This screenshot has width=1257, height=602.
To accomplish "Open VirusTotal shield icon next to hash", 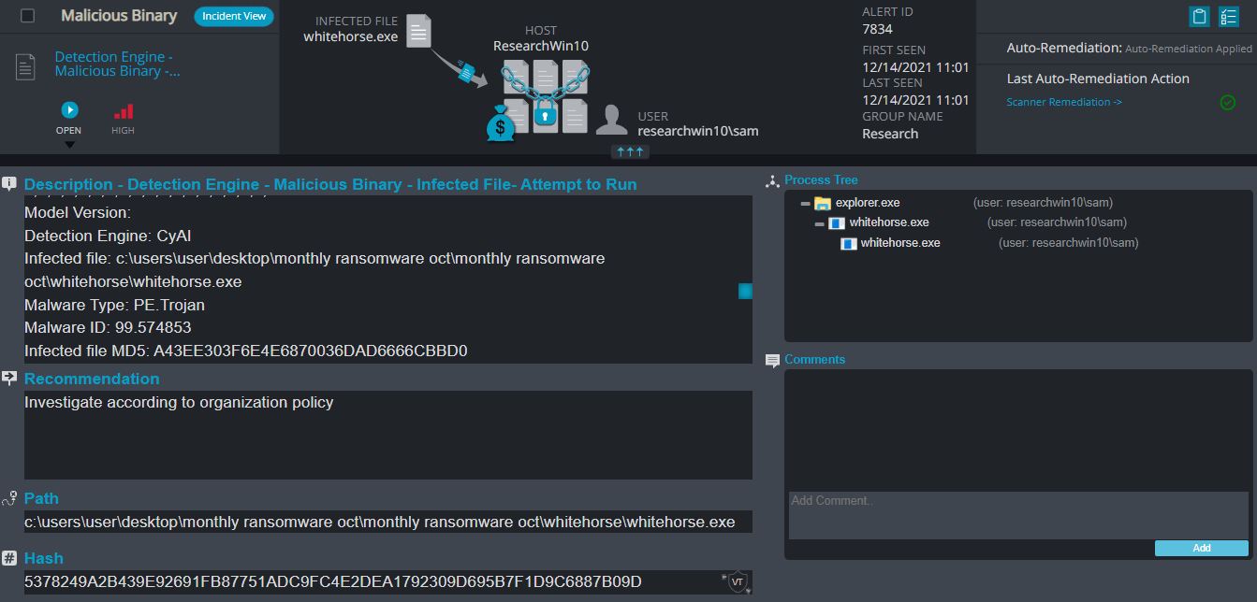I will pos(737,582).
